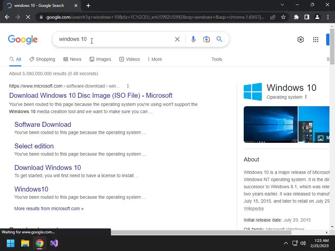The height and width of the screenshot is (251, 335).
Task: Open the Google apps grid
Action: click(x=316, y=40)
